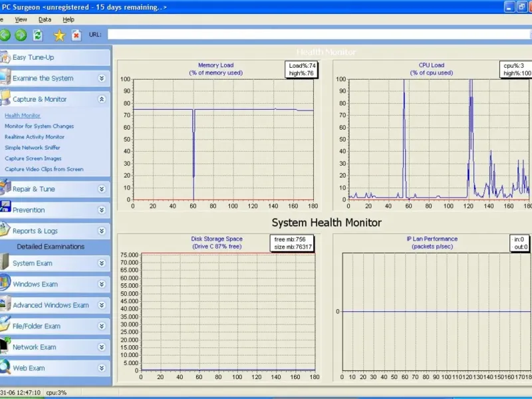The image size is (532, 399).
Task: Click the green Forward arrow icon
Action: click(x=21, y=35)
